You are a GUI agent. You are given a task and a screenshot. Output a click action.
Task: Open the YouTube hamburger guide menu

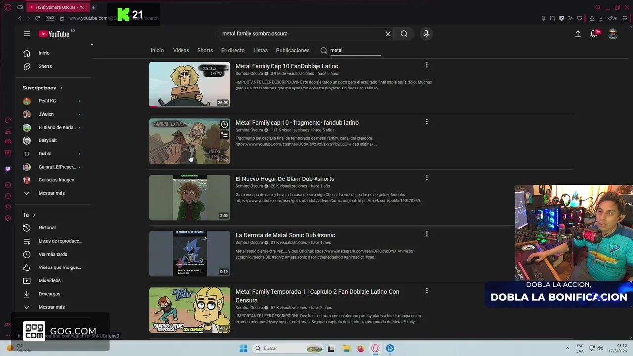27,34
